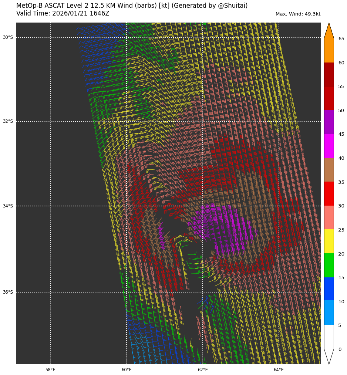Select the 36°S latitude axis label

pos(8,292)
